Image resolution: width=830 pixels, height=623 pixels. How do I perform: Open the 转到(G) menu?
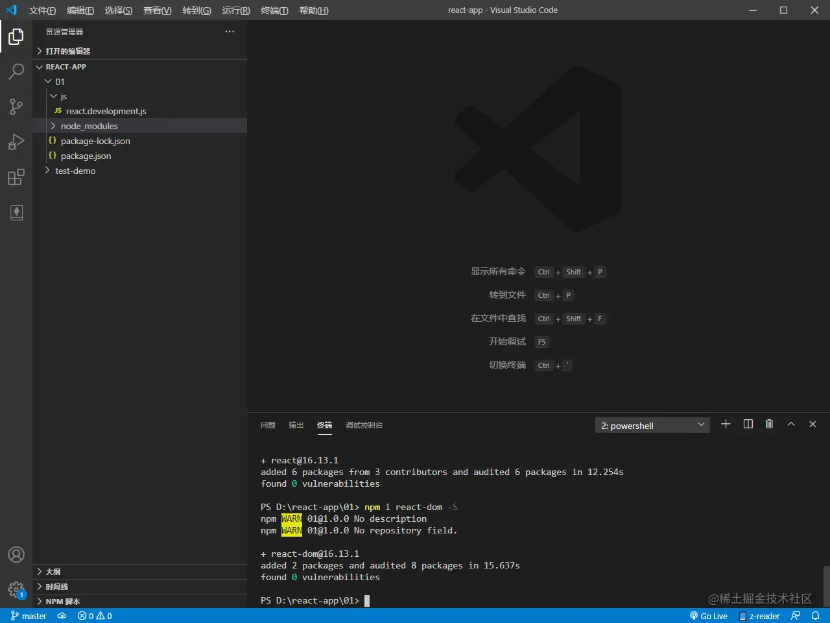[x=196, y=10]
